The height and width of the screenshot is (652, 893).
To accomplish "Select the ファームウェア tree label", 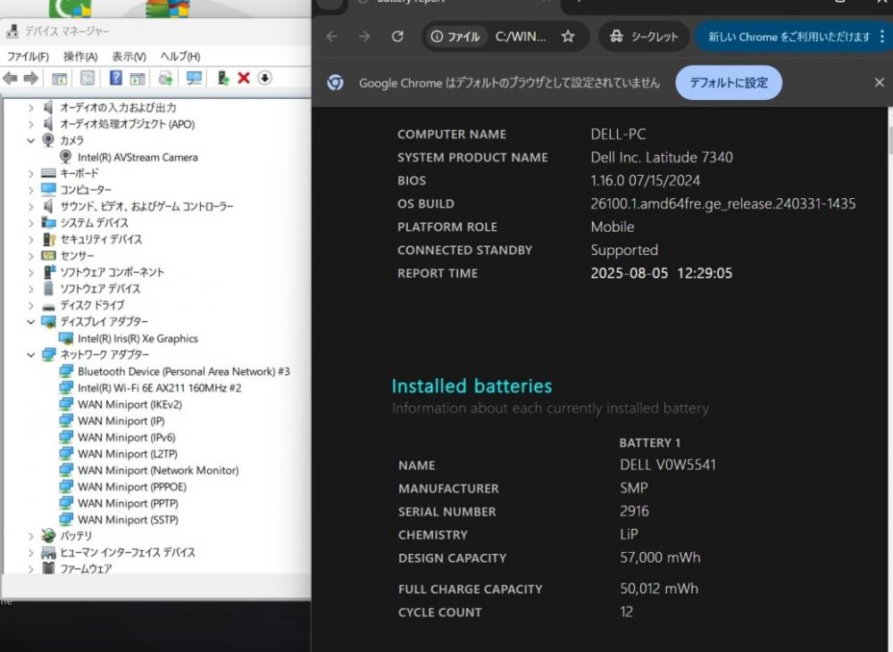I will [x=86, y=568].
